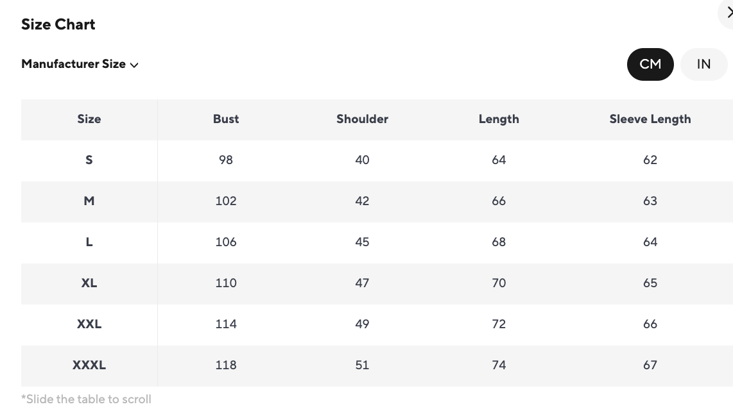
Task: Select the Sleeve Length column header
Action: (650, 119)
